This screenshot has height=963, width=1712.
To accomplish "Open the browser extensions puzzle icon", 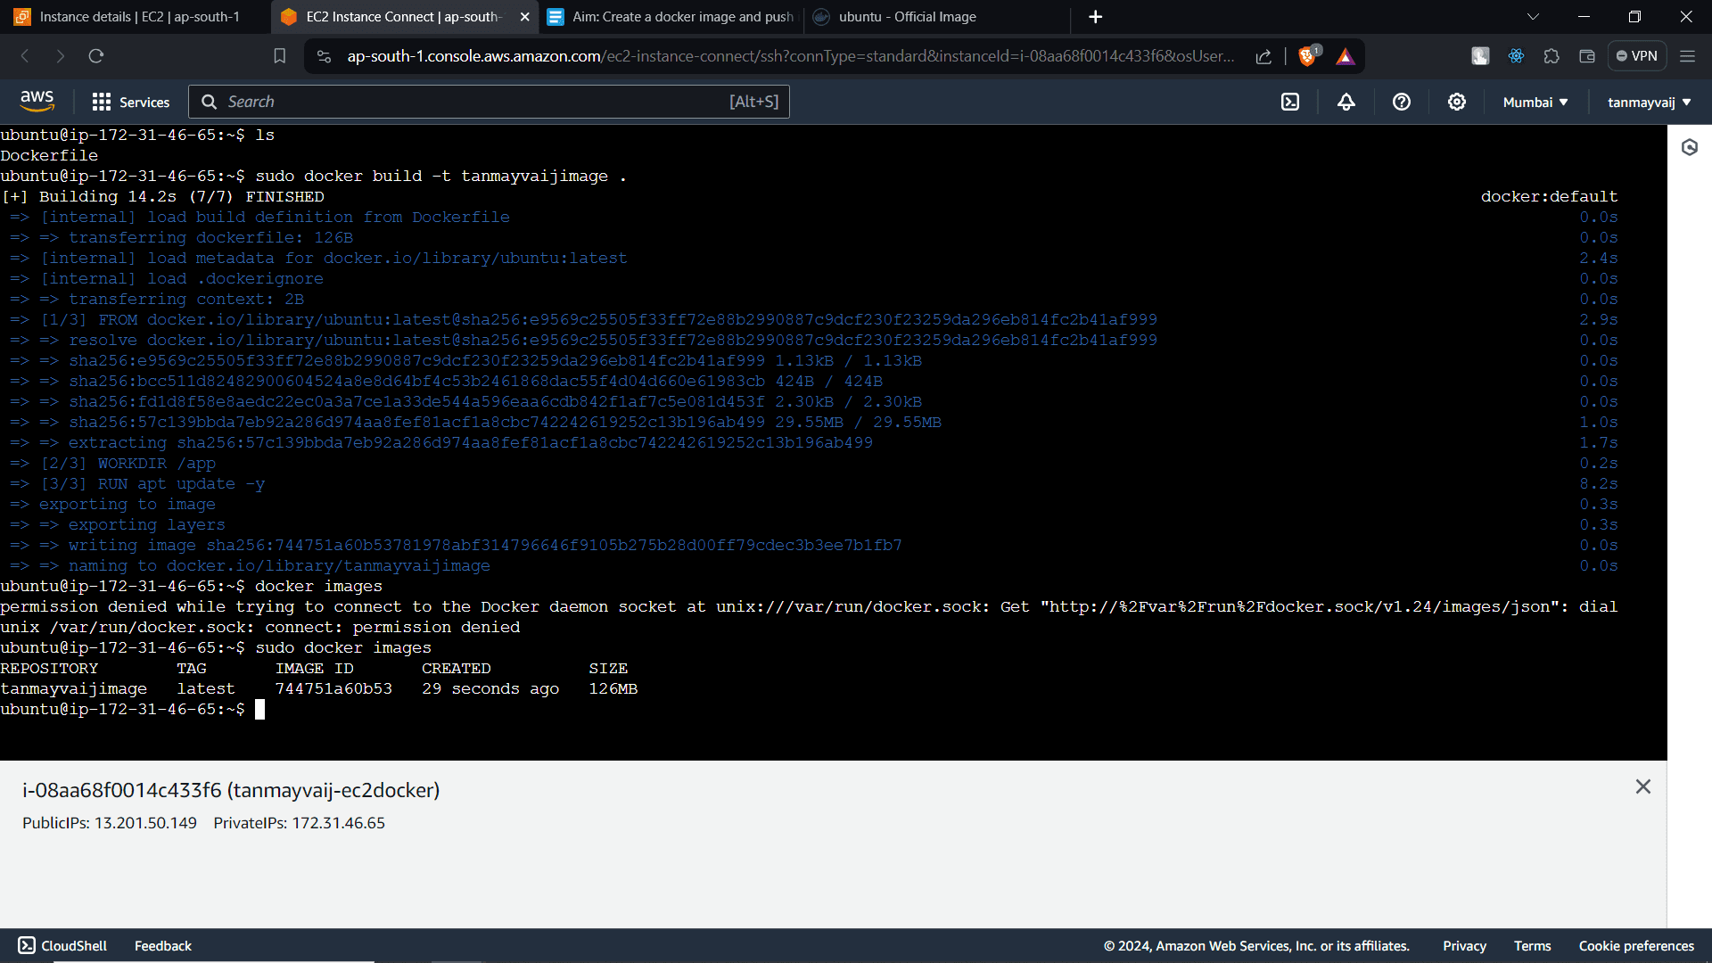I will click(1551, 55).
